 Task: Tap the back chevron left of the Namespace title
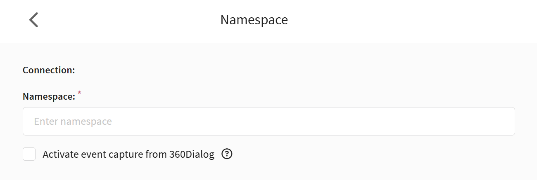tap(33, 20)
